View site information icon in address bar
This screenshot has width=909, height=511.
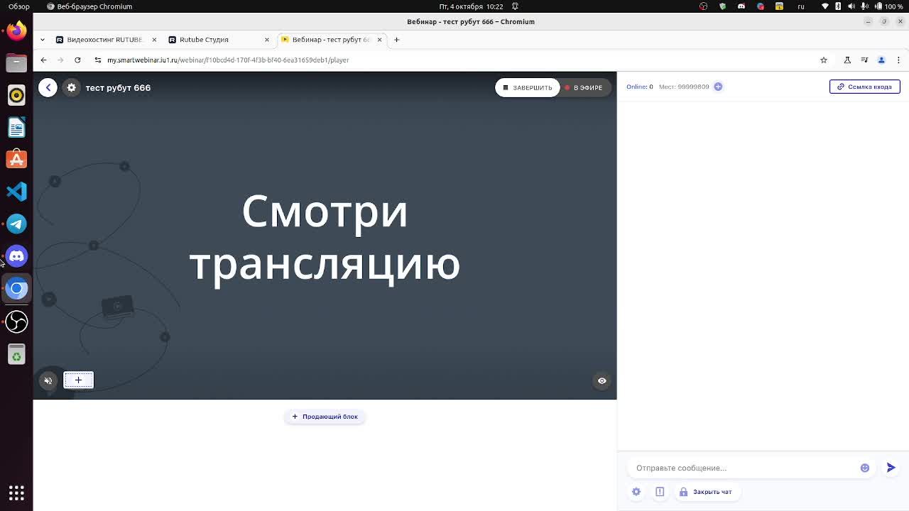tap(98, 60)
